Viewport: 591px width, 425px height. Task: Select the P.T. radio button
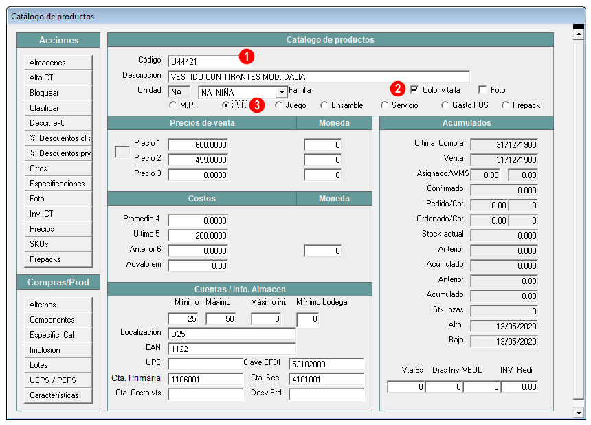(x=225, y=105)
